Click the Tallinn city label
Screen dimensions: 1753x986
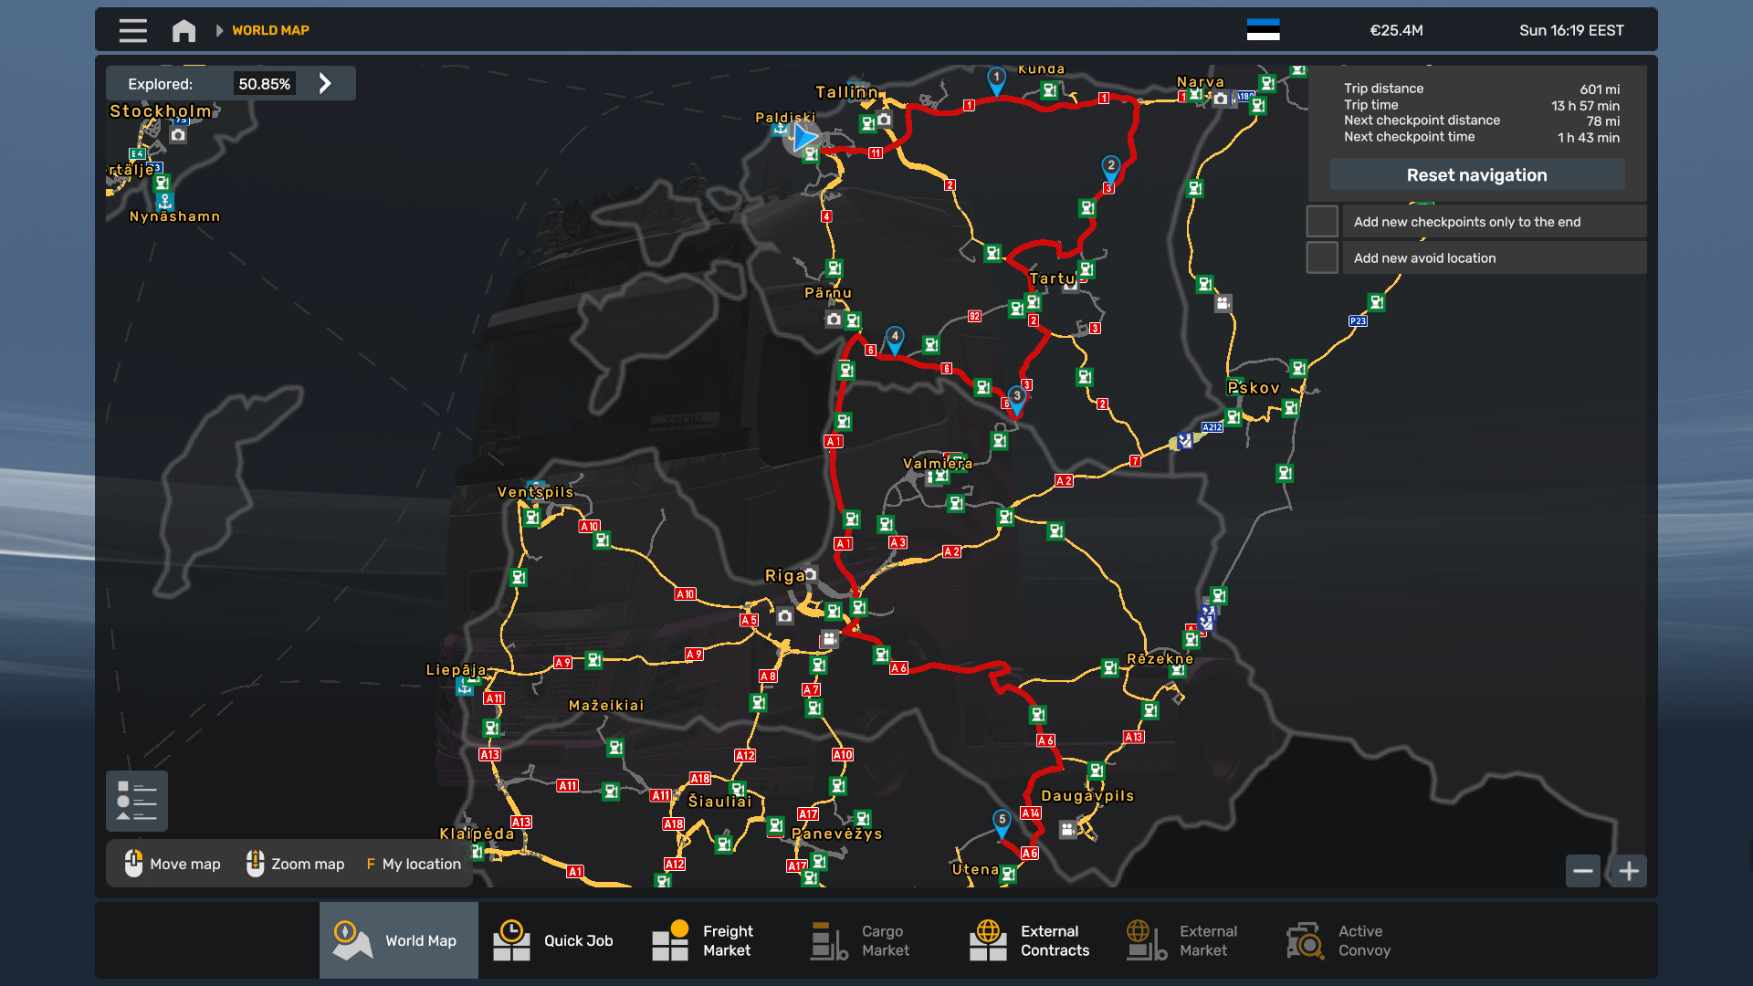click(846, 92)
